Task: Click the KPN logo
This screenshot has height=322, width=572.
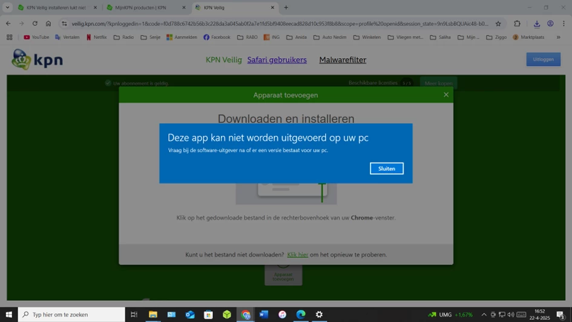Action: pyautogui.click(x=37, y=59)
